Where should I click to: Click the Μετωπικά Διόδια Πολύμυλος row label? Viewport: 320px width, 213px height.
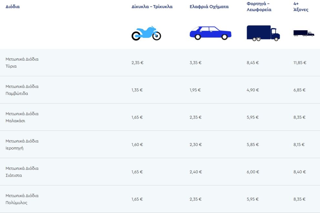(x=22, y=199)
